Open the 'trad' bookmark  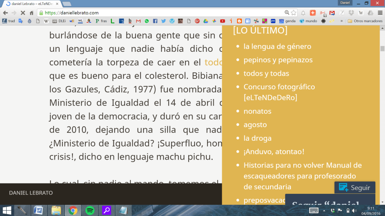click(x=9, y=21)
